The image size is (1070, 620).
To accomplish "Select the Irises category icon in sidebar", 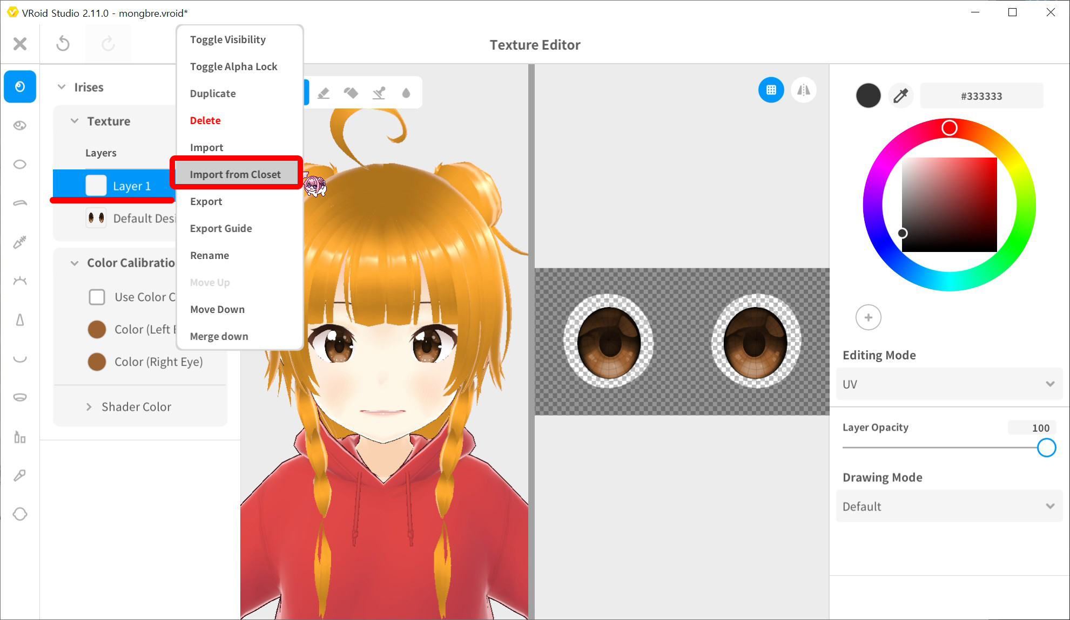I will pyautogui.click(x=20, y=86).
